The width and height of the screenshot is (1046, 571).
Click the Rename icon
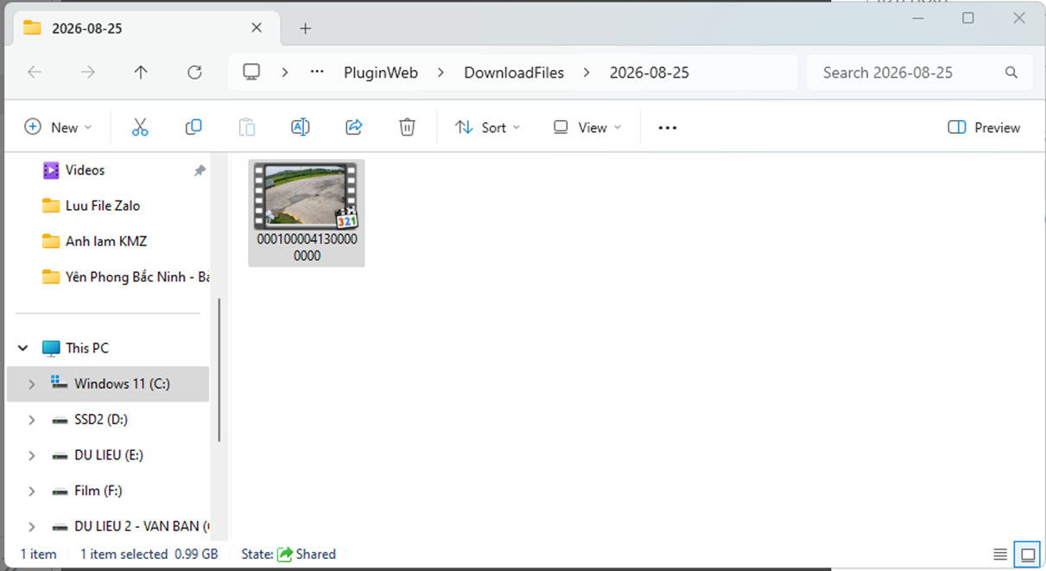pos(300,128)
